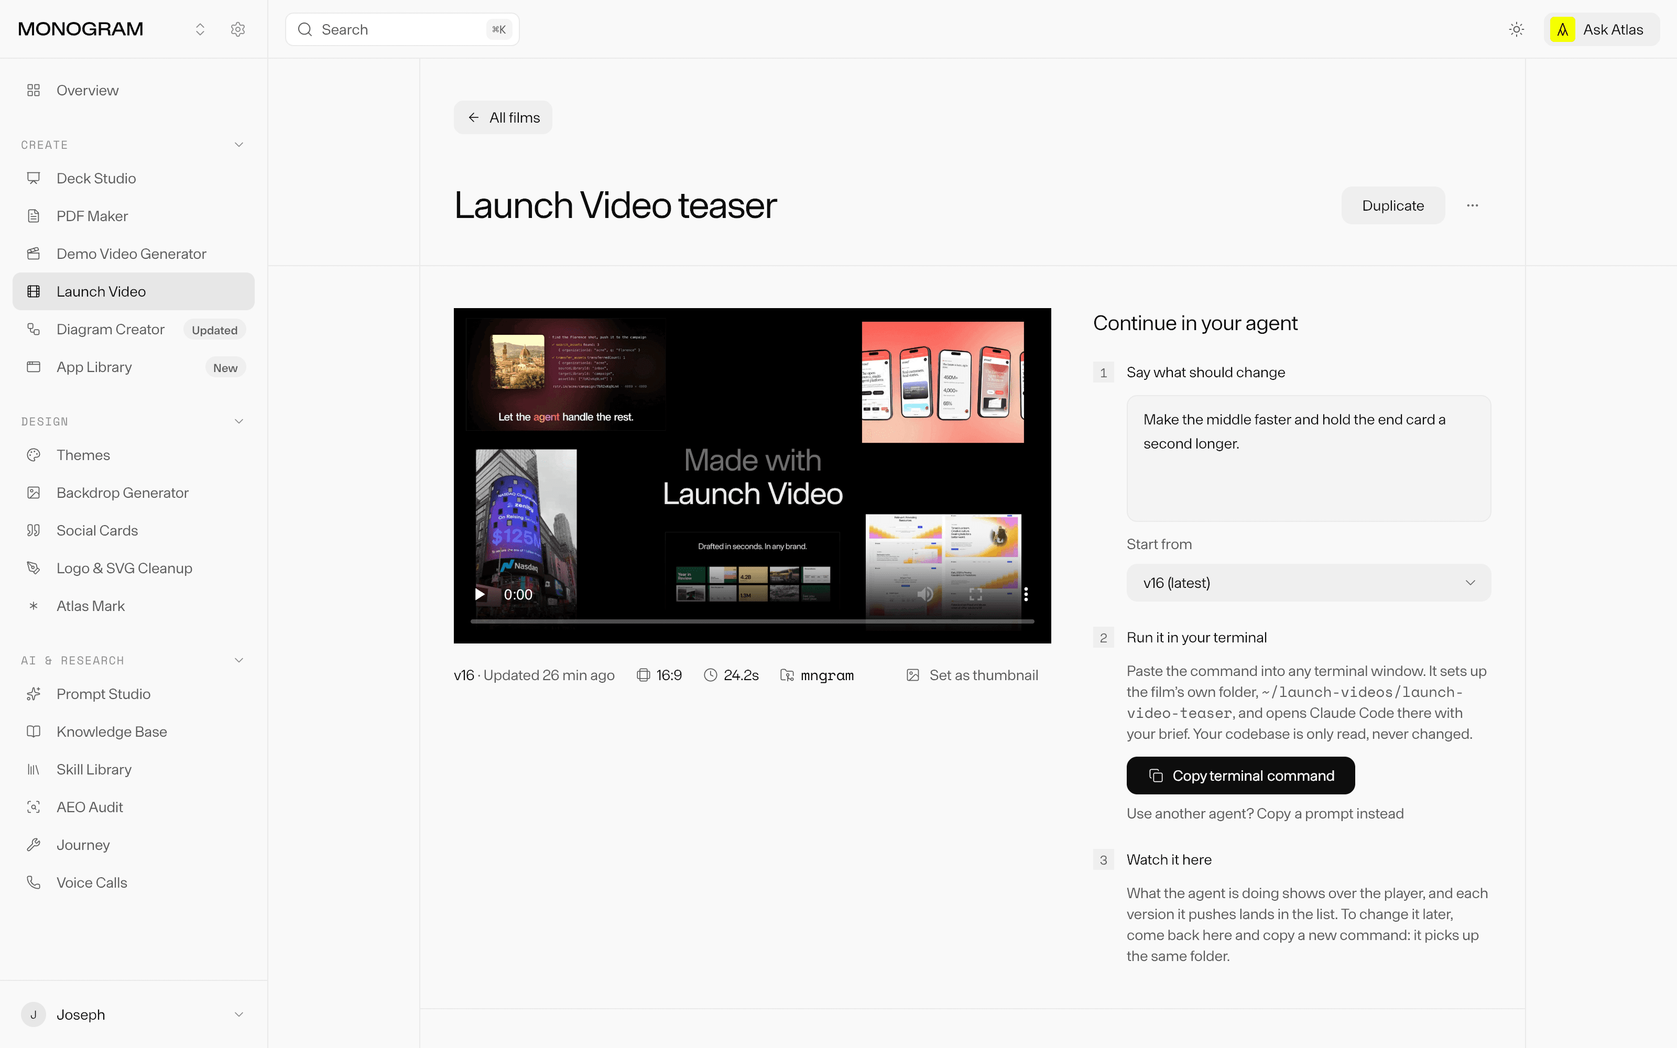This screenshot has width=1677, height=1048.
Task: Toggle video fullscreen
Action: 976,594
